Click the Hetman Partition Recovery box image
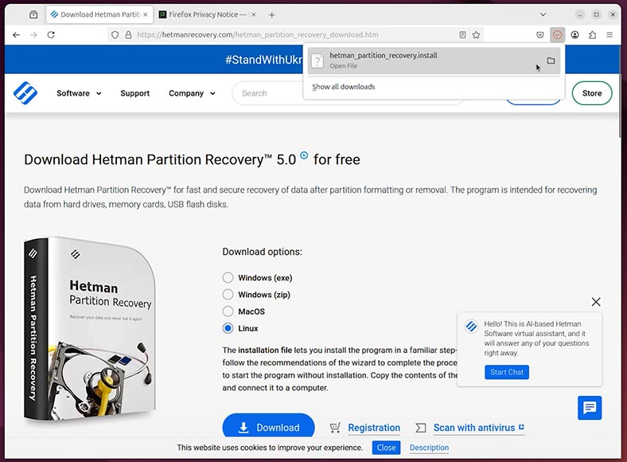 click(x=90, y=330)
